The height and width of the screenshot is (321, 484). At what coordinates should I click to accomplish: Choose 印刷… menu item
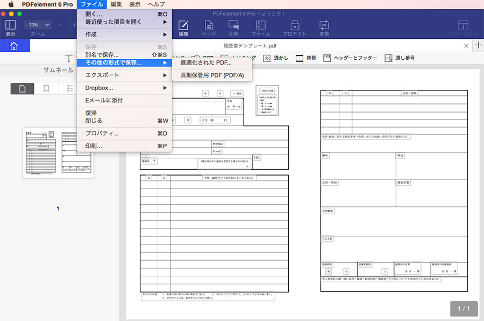tap(124, 146)
